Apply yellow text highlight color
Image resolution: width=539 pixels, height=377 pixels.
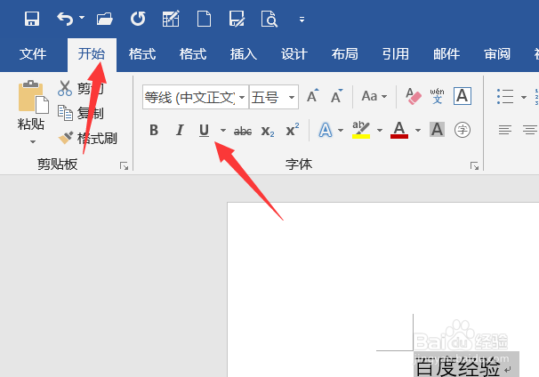pyautogui.click(x=361, y=130)
